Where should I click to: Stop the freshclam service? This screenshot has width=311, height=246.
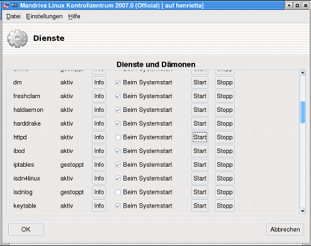tap(225, 96)
